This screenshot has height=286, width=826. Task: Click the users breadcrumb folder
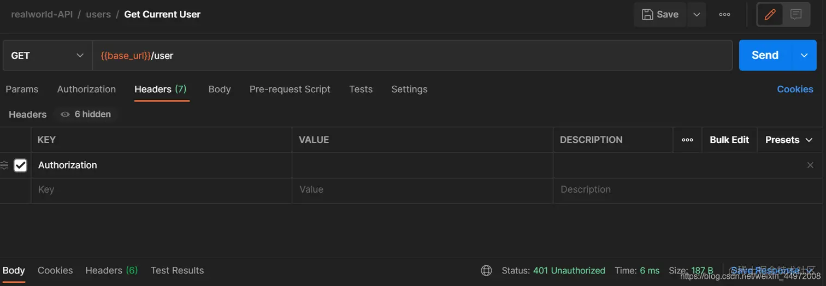98,14
